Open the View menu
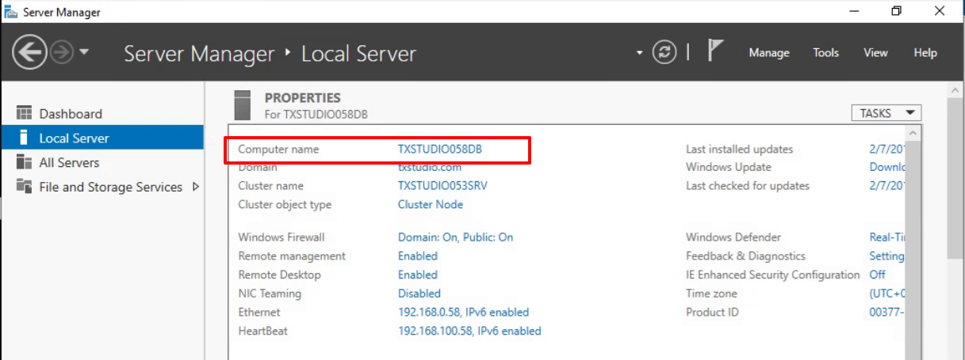The image size is (965, 360). coord(875,53)
